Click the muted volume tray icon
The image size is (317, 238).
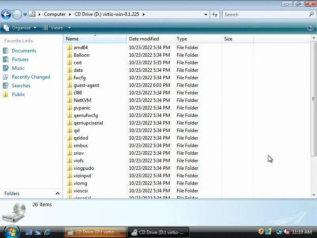(x=286, y=232)
